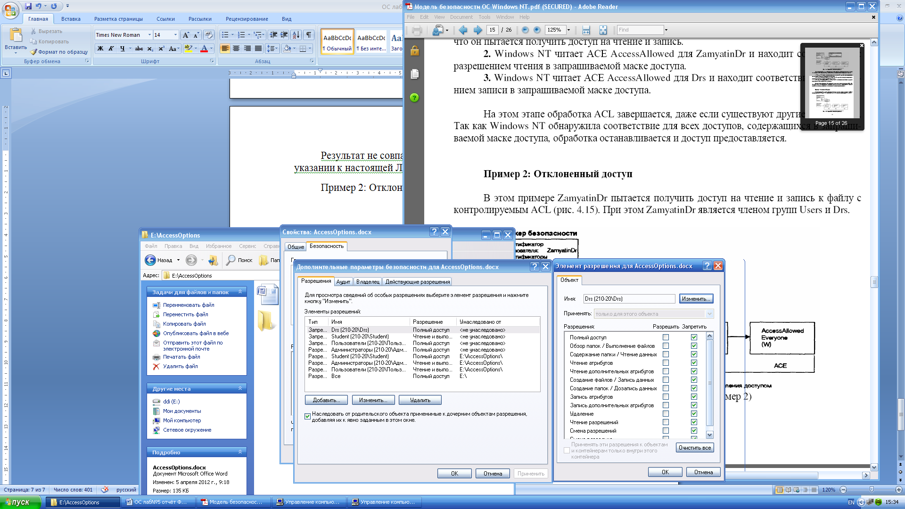
Task: Click 'Переименовать файл' link in Explorer
Action: point(189,305)
